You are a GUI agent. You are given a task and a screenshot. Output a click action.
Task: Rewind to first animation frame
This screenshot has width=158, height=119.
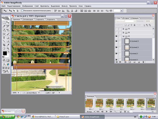[98, 112]
